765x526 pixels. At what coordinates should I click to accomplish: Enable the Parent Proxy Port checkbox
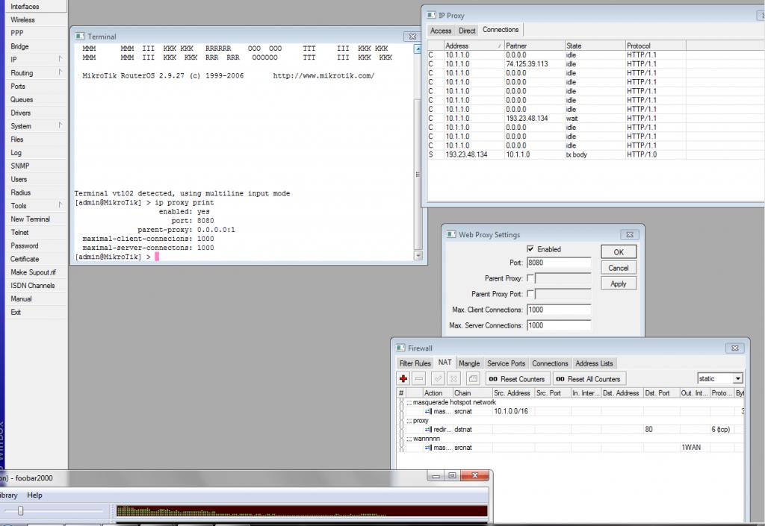tap(531, 294)
